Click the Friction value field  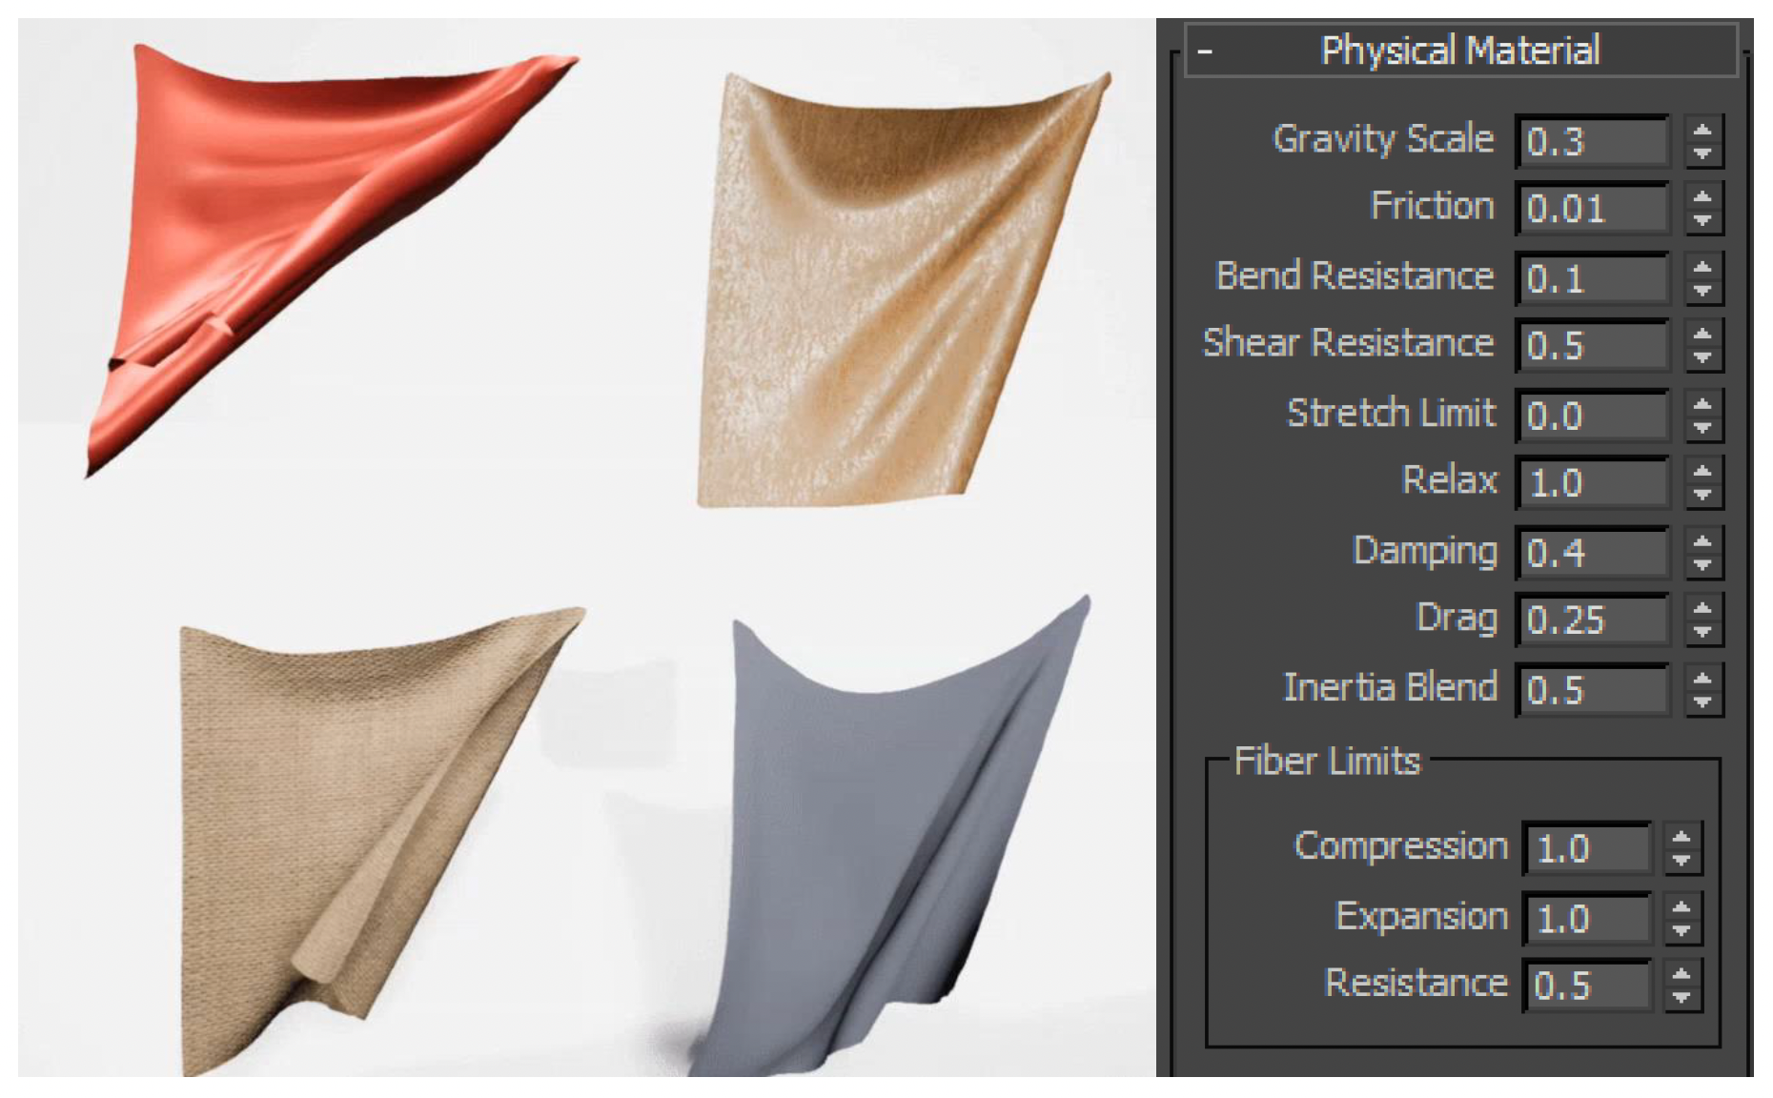pyautogui.click(x=1591, y=209)
